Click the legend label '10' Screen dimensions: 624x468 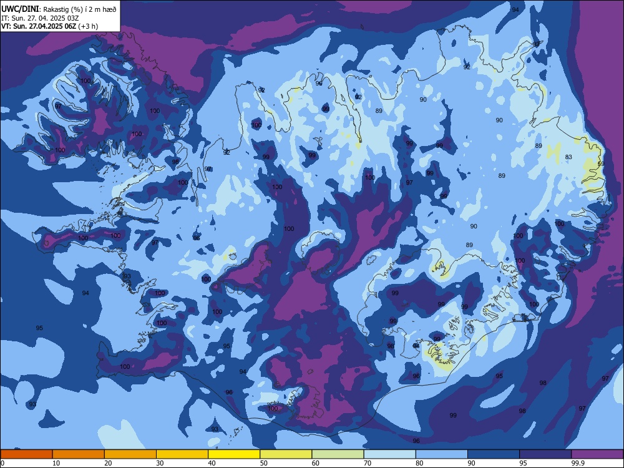pos(56,463)
